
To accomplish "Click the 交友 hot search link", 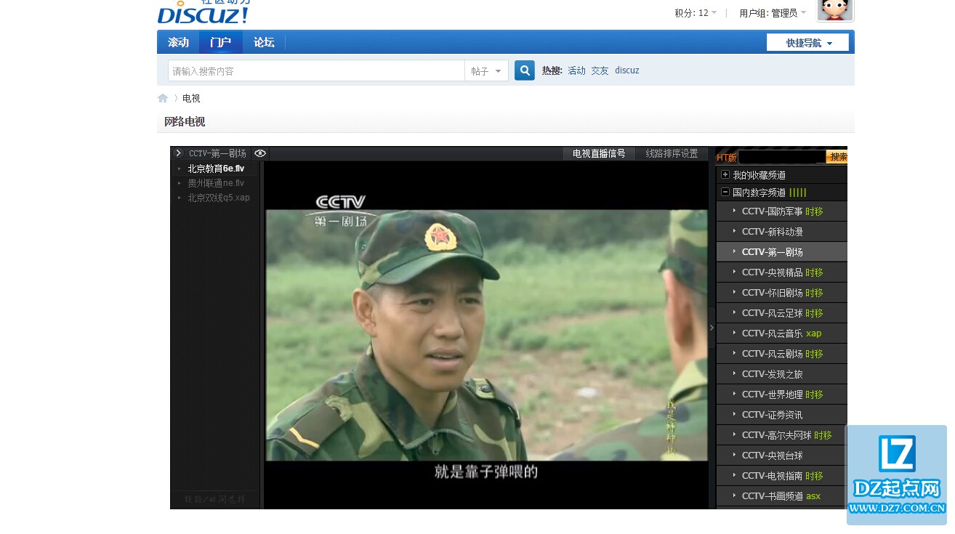I will point(600,70).
